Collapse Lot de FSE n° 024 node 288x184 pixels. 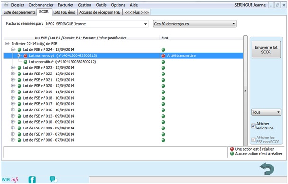13,49
